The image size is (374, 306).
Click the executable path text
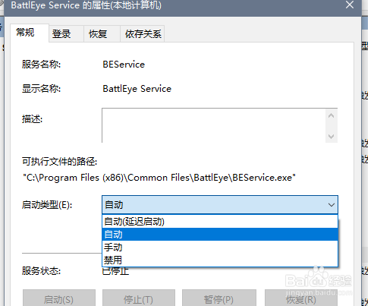[159, 178]
